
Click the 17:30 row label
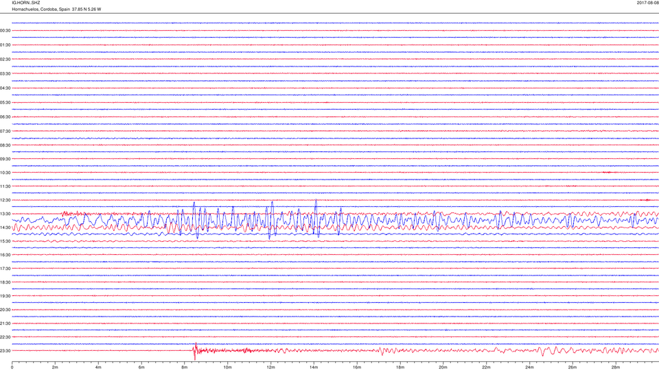[x=5, y=269]
